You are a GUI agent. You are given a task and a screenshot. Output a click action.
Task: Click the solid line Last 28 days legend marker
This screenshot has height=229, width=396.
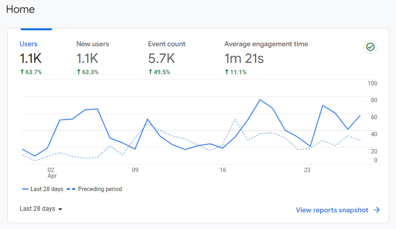click(x=25, y=189)
